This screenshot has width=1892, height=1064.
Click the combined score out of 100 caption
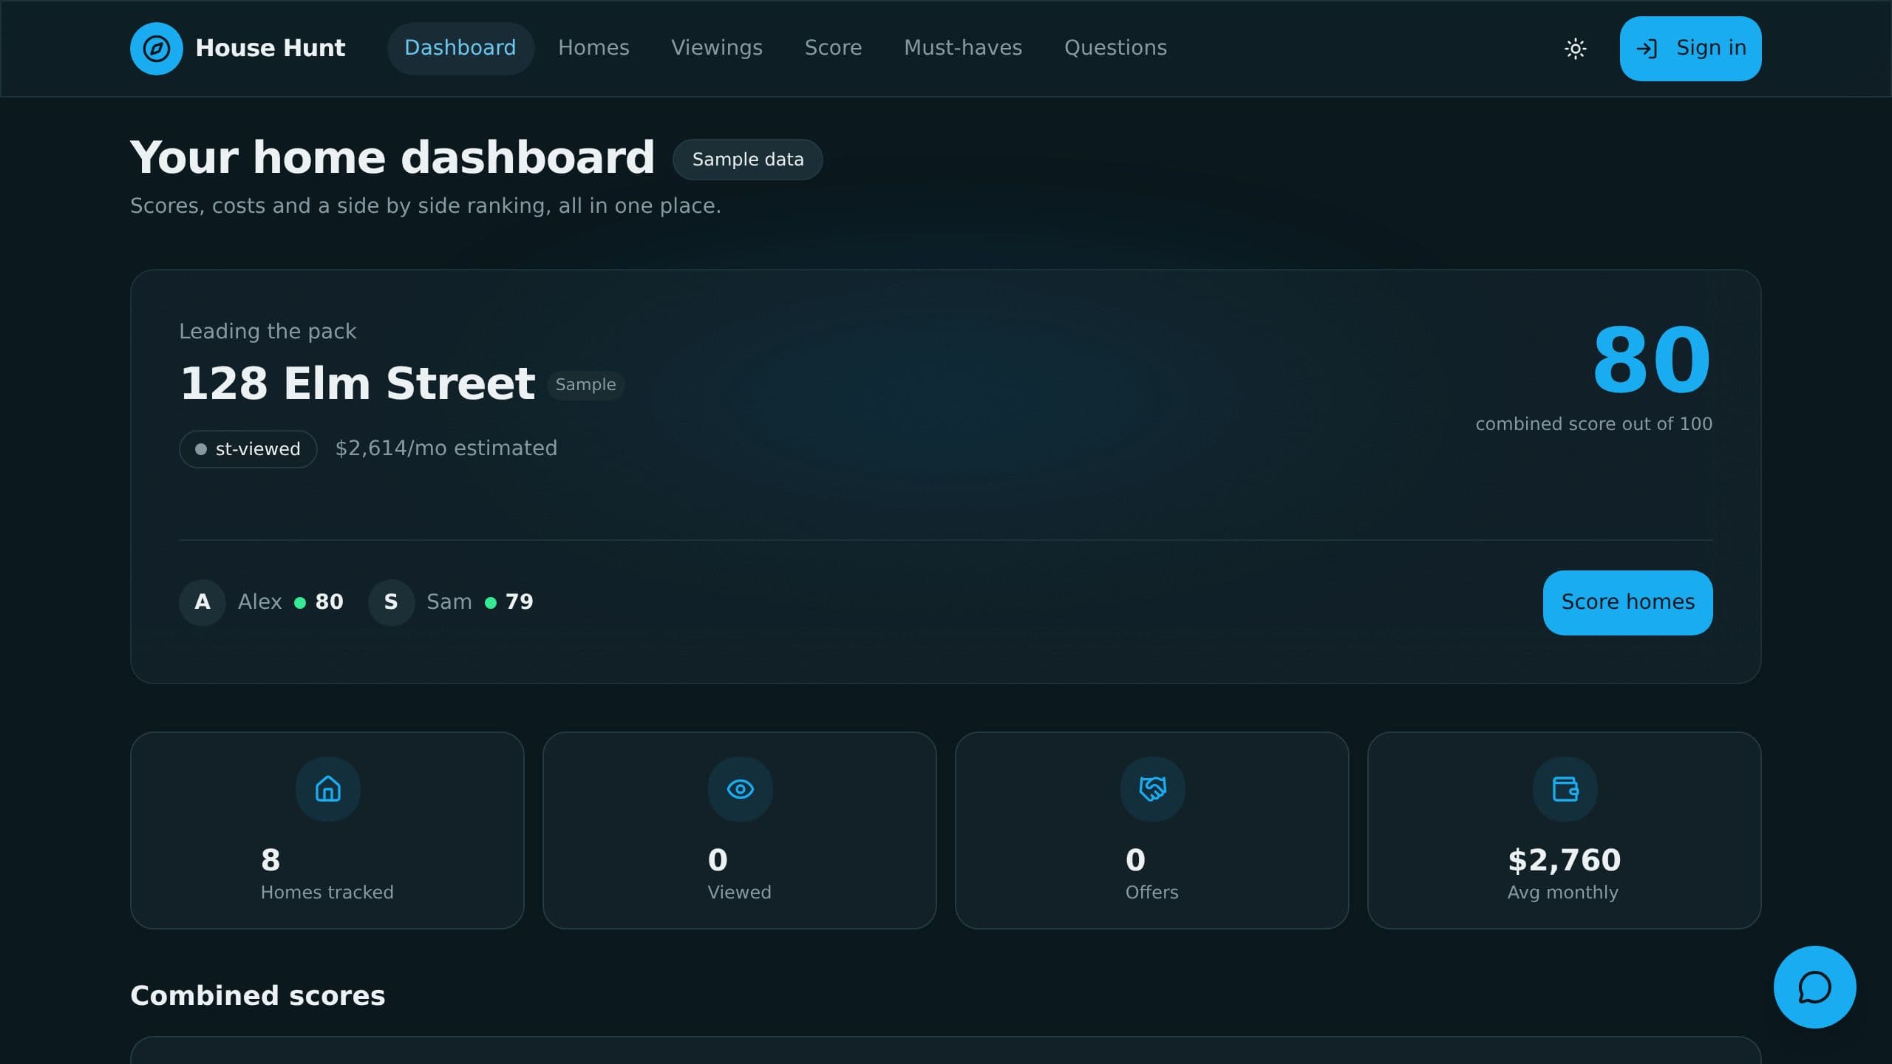pos(1593,424)
